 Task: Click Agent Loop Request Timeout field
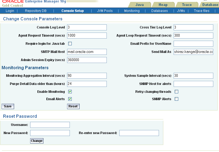coord(193,36)
